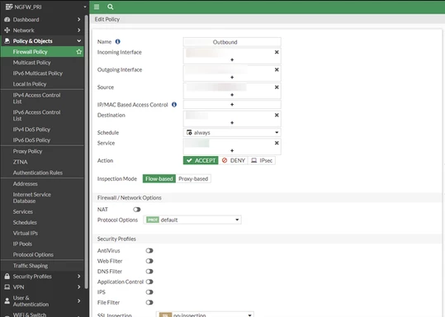Enable the AntiVirus toggle
The height and width of the screenshot is (317, 445).
click(x=149, y=251)
